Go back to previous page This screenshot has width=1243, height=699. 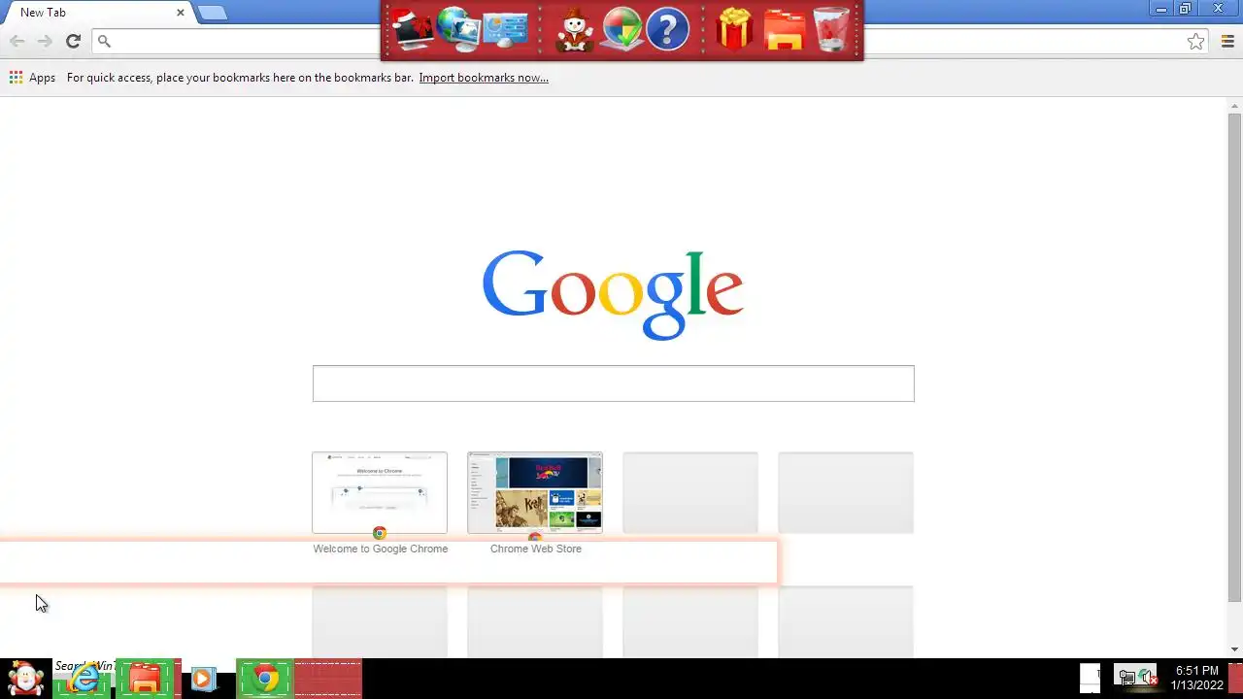coord(17,41)
